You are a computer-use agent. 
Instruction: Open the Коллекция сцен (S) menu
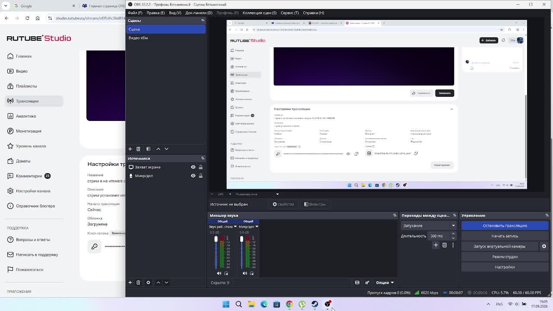tap(260, 13)
